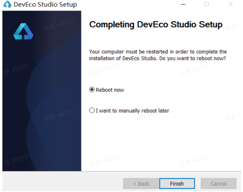The height and width of the screenshot is (192, 243).
Task: Click the restart required message paragraph
Action: pos(158,55)
